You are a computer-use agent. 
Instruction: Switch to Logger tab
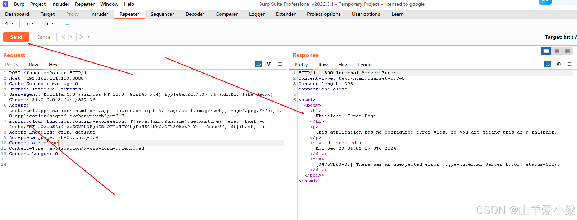(x=257, y=14)
